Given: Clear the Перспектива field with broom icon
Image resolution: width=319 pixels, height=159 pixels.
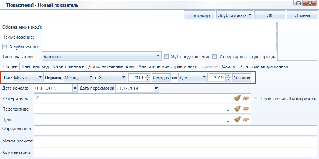Looking at the screenshot, I should (x=237, y=109).
